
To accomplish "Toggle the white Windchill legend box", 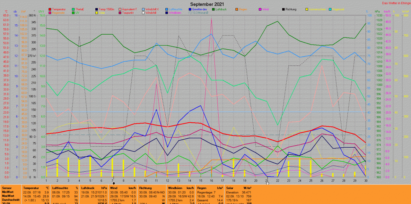I will click(143, 13).
